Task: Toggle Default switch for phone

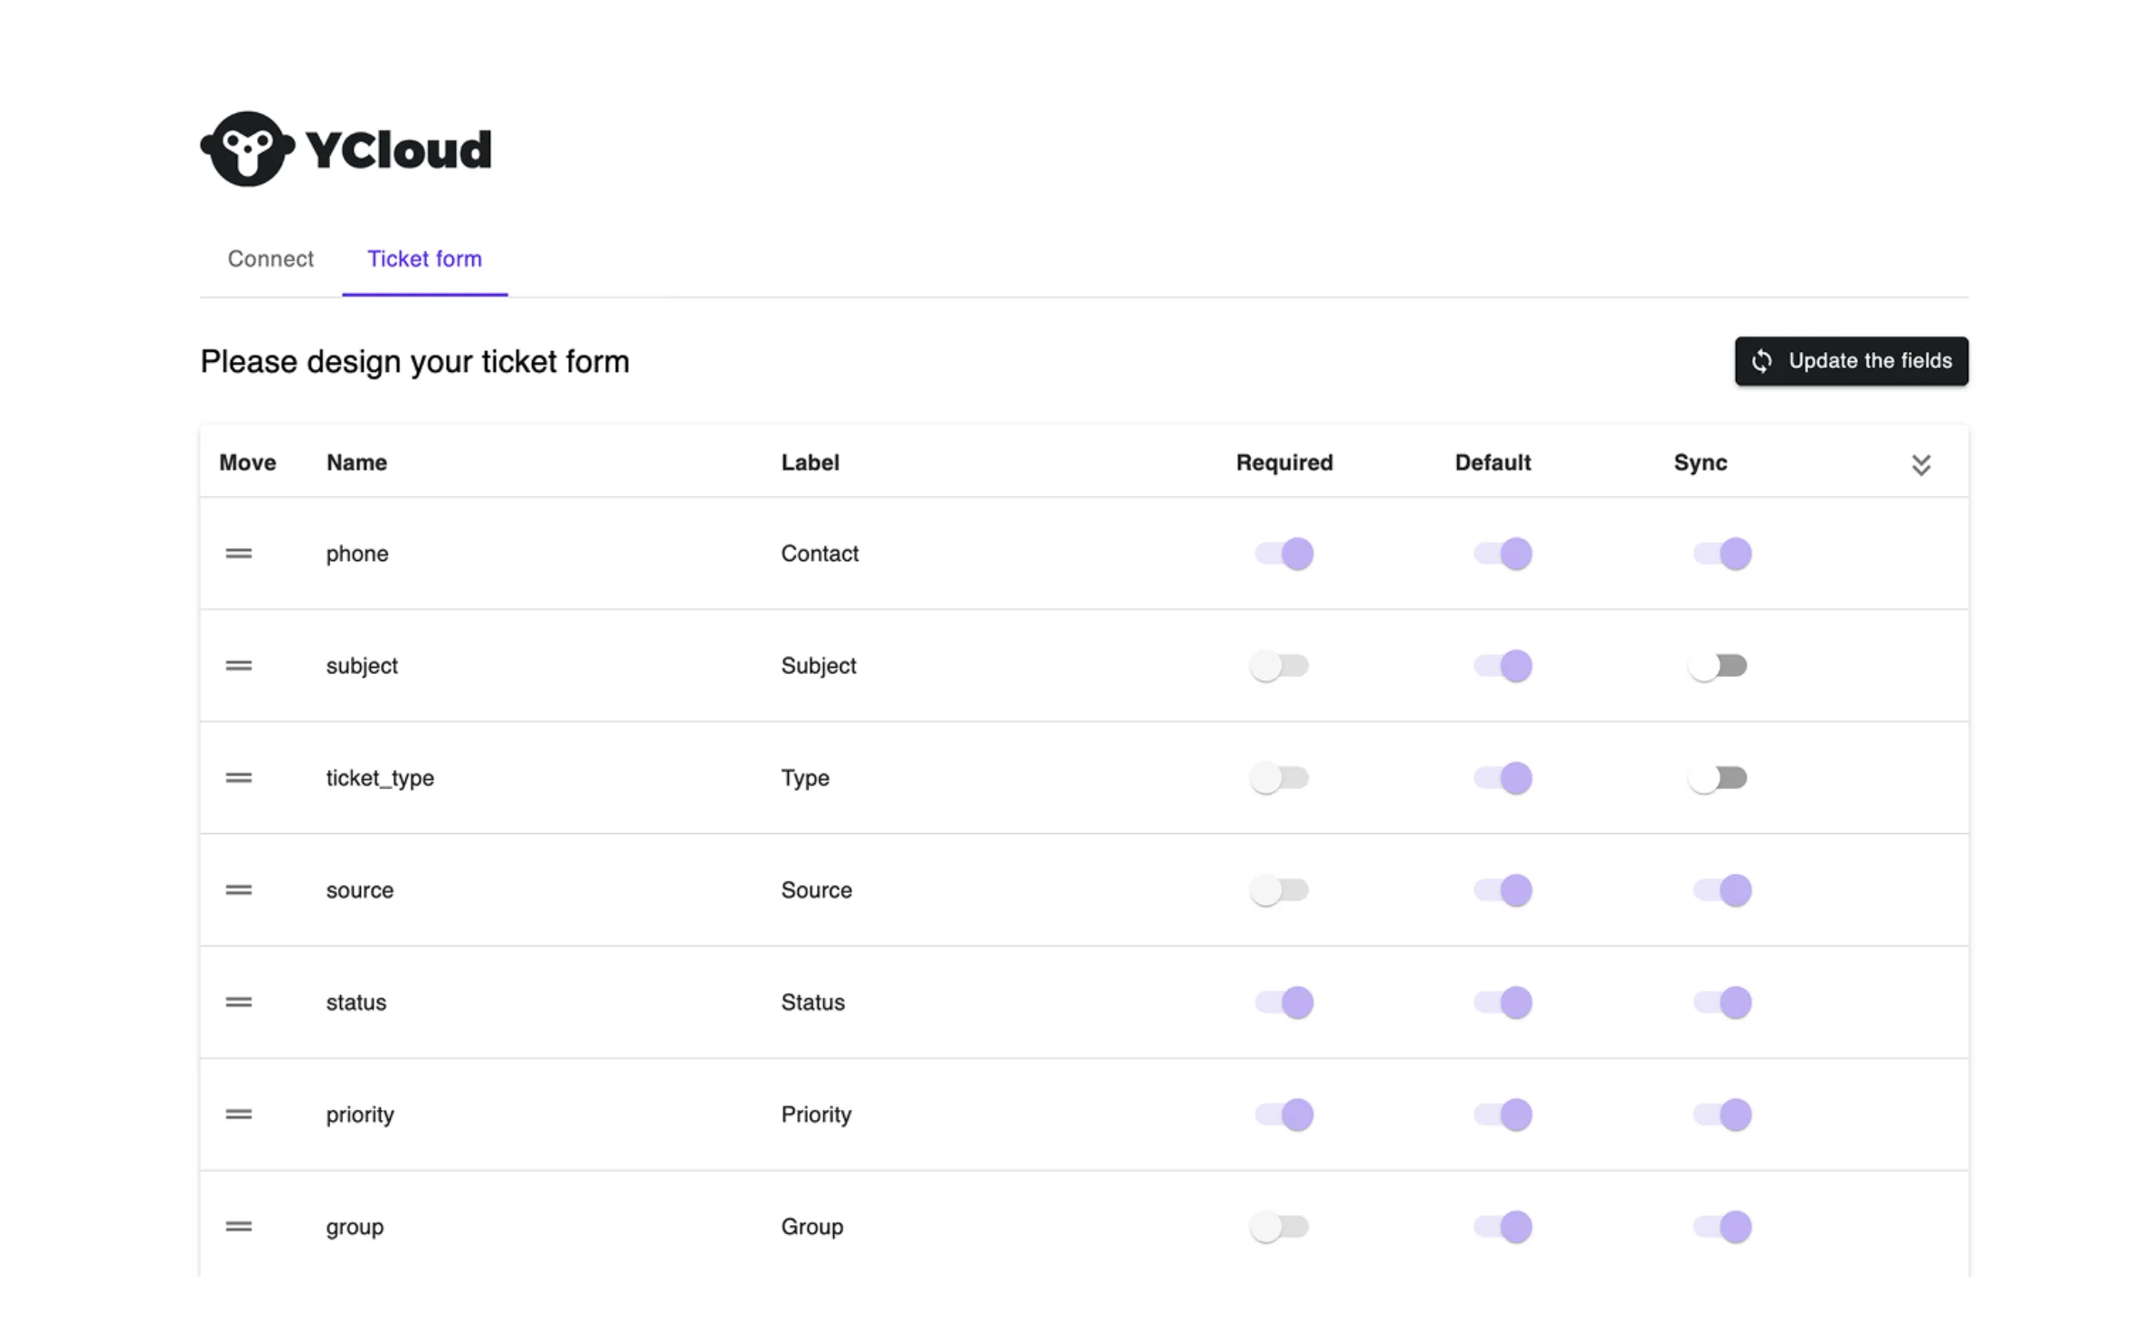Action: coord(1502,554)
